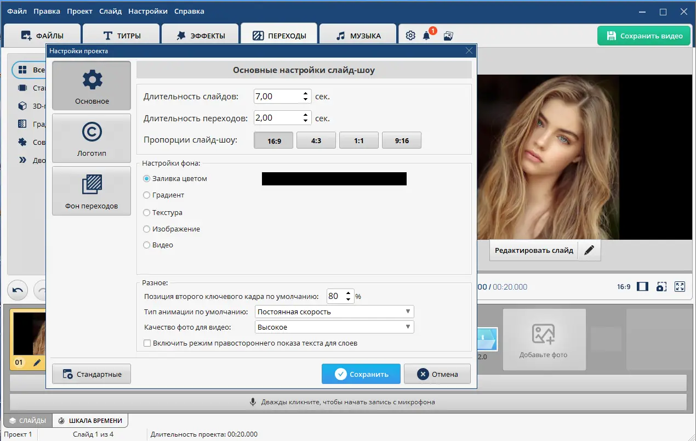Open the Фон переходов settings section

click(x=92, y=191)
